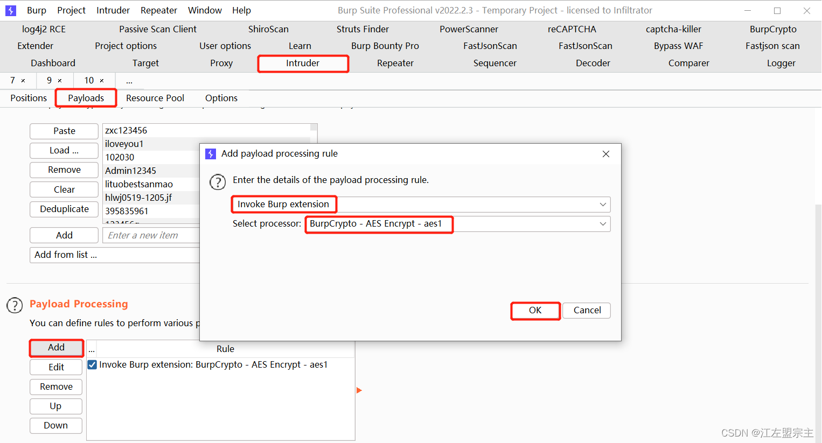Open the Dashboard tab

click(x=53, y=63)
